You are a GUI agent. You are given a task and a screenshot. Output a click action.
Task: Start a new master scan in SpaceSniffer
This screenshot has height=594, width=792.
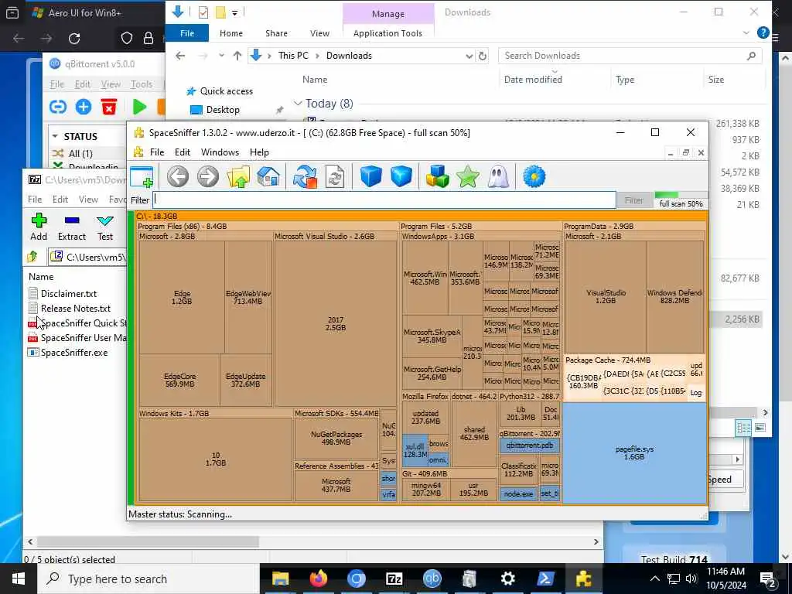coord(305,177)
